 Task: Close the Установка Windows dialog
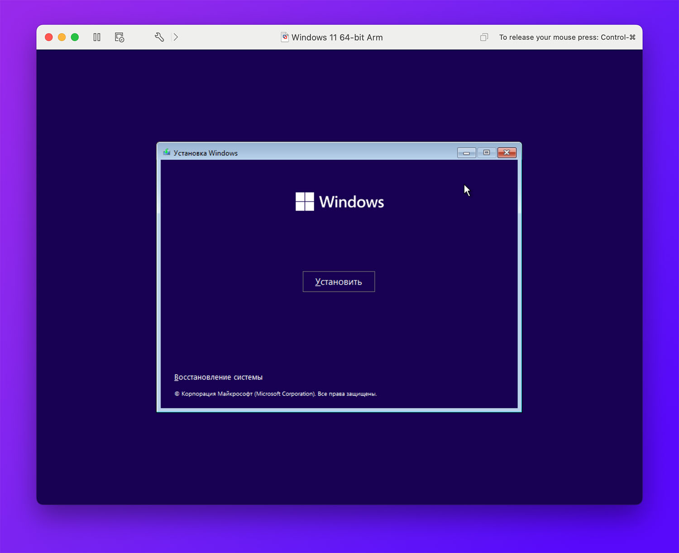[507, 153]
